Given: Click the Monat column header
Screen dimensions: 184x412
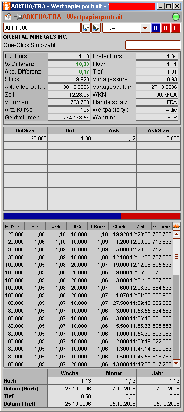Looking at the screenshot, I should coord(114,373).
